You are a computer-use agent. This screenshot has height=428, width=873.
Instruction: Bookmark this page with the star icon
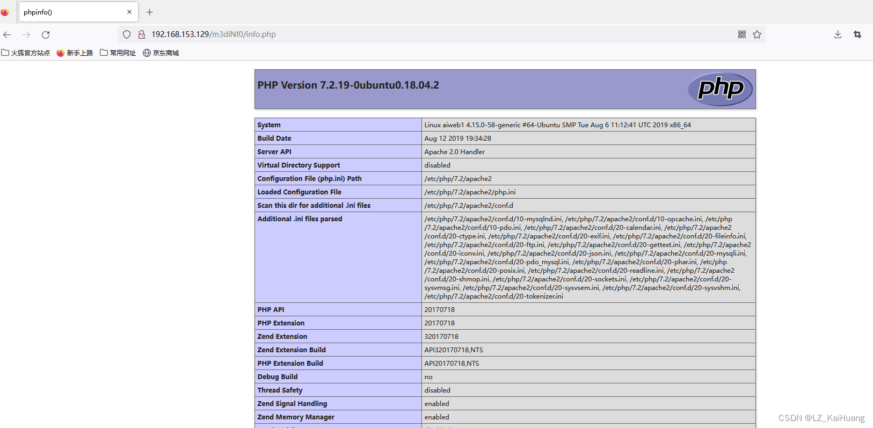pos(757,34)
